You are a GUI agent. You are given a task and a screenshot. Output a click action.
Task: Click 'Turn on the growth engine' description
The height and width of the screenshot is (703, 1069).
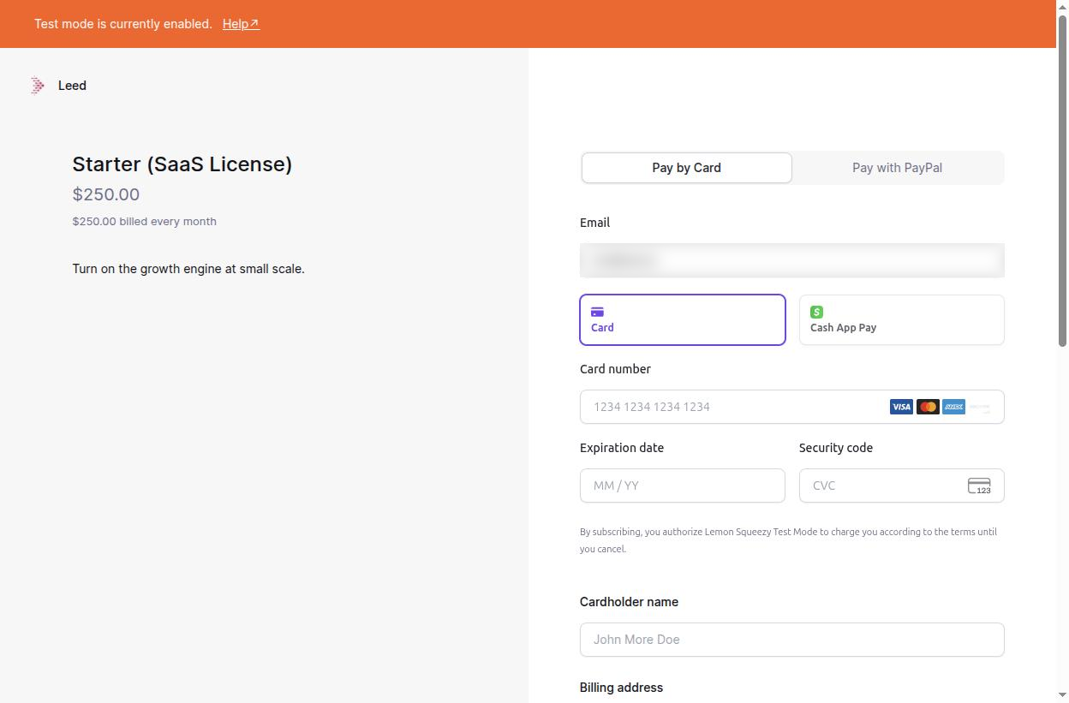pos(188,269)
